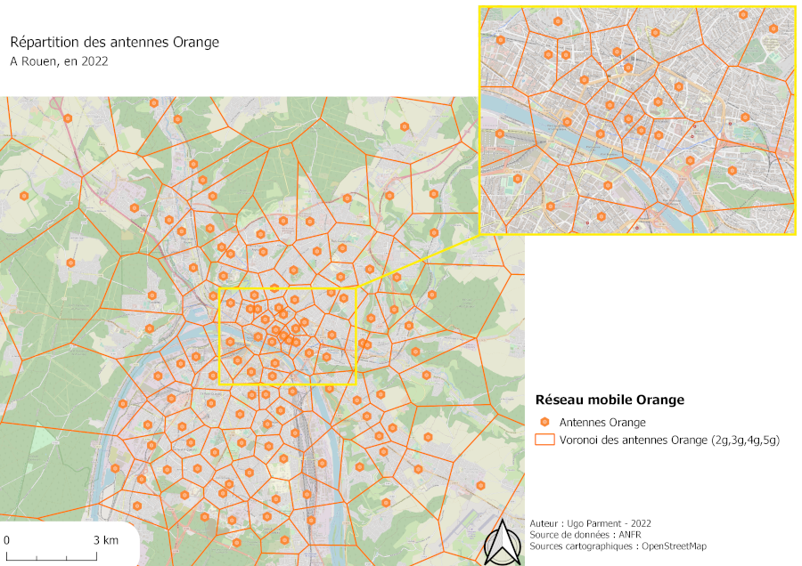Click the title 'Répartition des antennes Orange'
This screenshot has width=802, height=566.
tap(114, 42)
